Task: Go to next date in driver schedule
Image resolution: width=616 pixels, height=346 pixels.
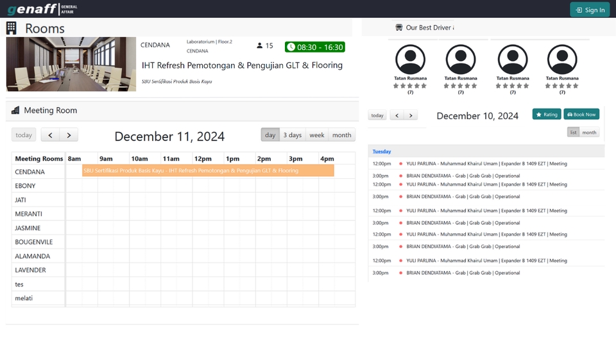Action: [x=411, y=115]
